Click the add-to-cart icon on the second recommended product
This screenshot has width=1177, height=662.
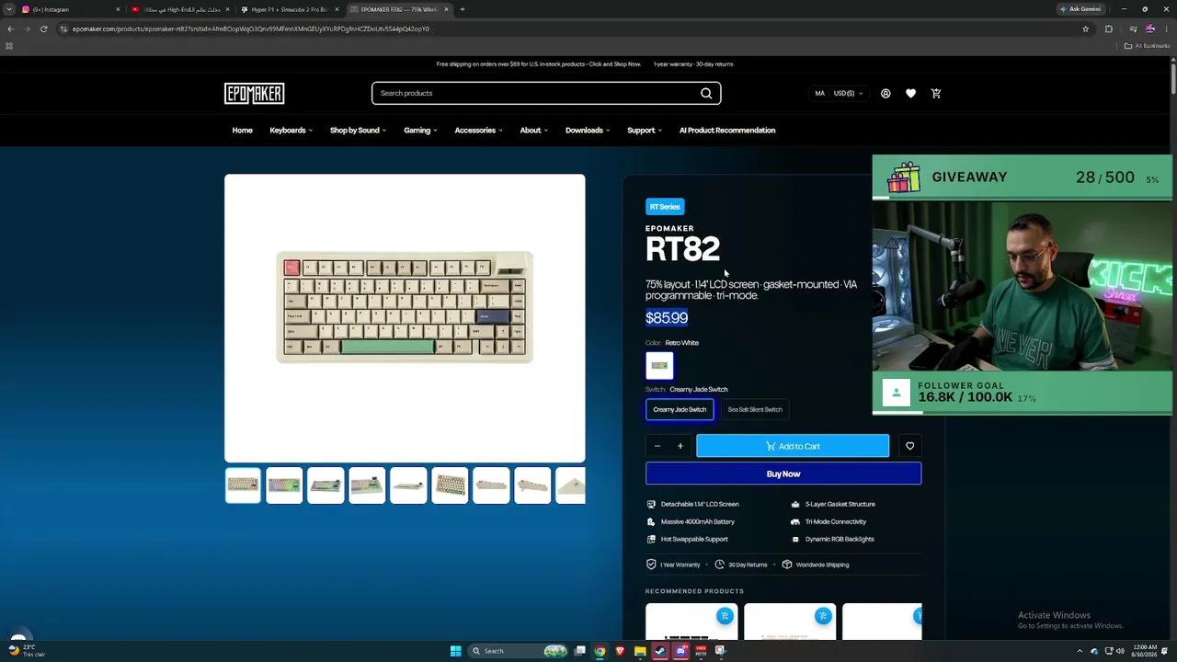(823, 616)
